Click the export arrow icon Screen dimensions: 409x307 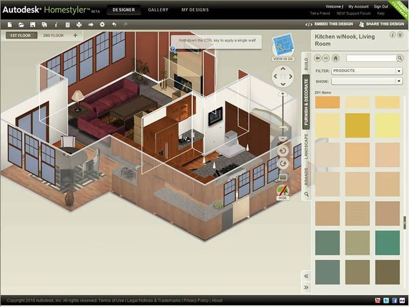(x=91, y=25)
